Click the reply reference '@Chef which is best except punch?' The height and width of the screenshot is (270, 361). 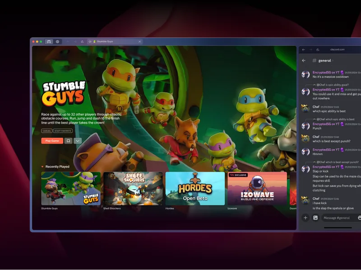click(338, 162)
